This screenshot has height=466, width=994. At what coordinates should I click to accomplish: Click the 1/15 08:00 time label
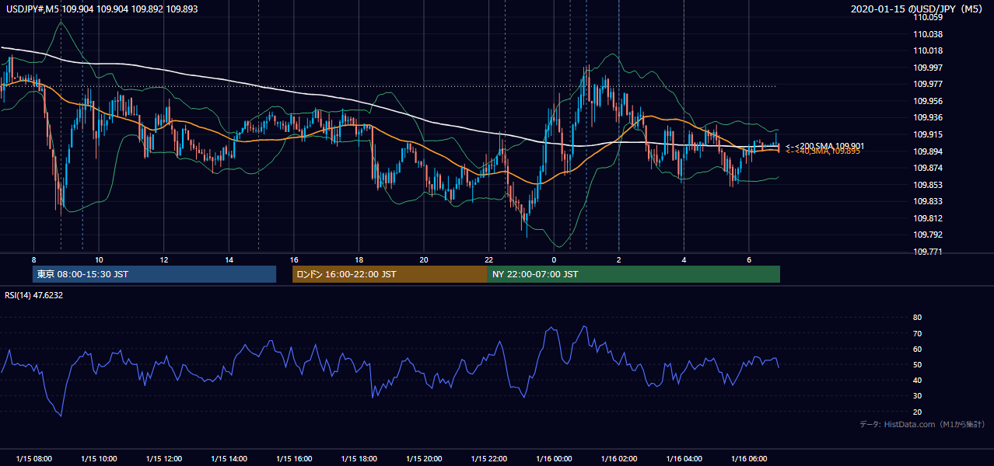(x=33, y=458)
